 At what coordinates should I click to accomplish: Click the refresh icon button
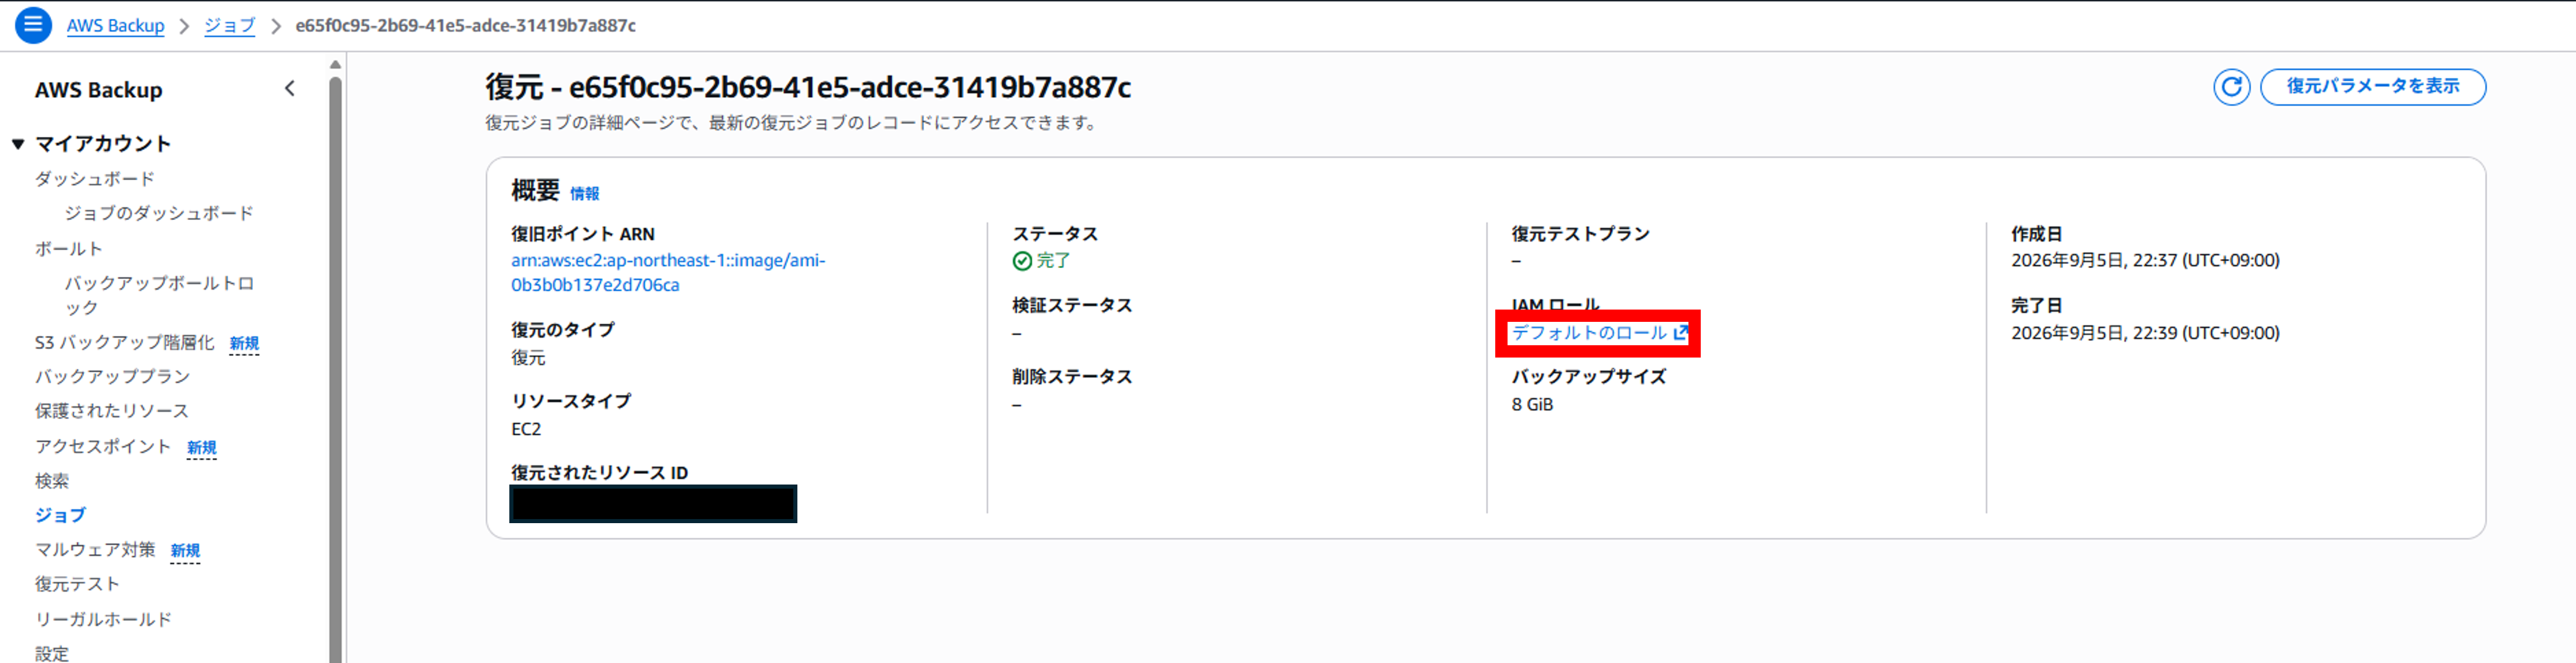point(2231,87)
